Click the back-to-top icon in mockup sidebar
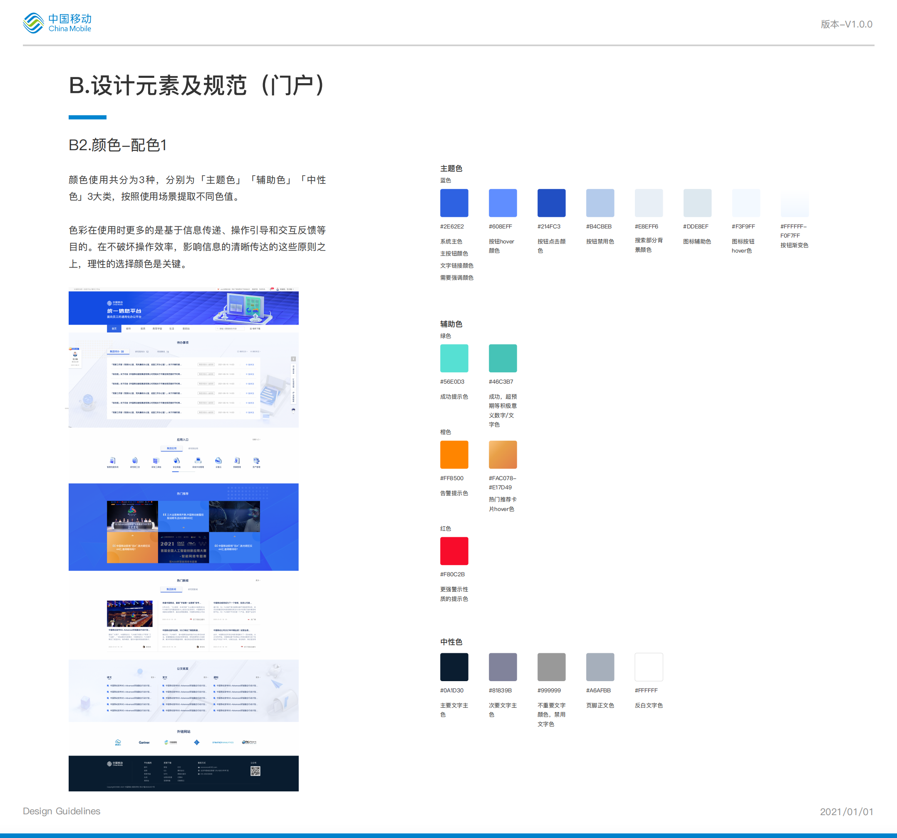The image size is (897, 838). point(293,359)
